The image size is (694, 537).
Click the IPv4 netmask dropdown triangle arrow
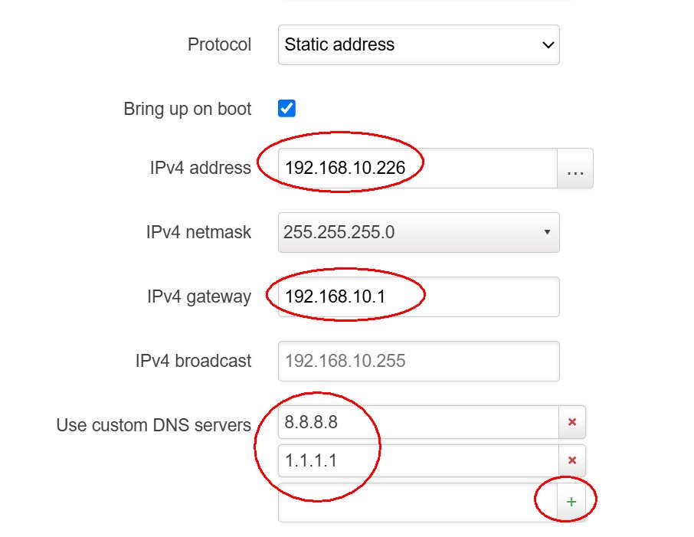[x=547, y=232]
